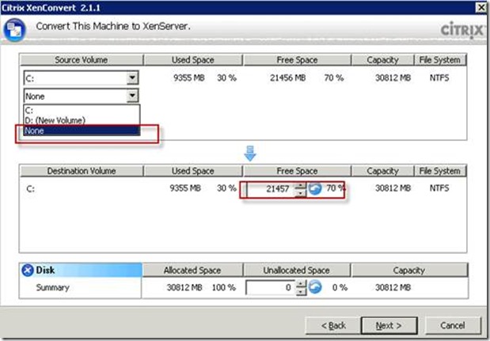Image resolution: width=490 pixels, height=341 pixels.
Task: Click the source Free Space column header
Action: 297,60
